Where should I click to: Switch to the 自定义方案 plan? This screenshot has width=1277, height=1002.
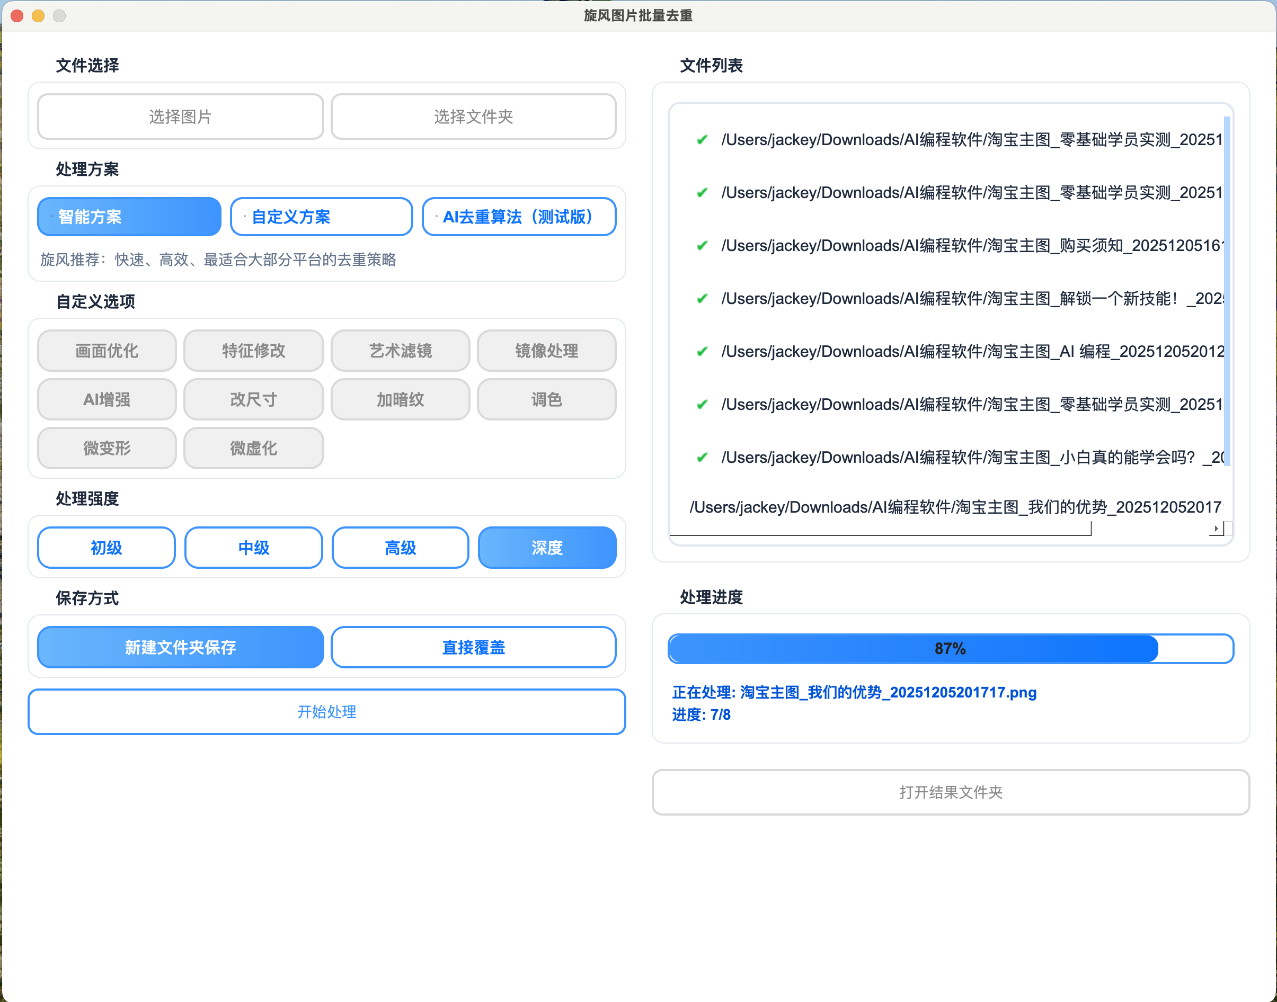point(321,217)
